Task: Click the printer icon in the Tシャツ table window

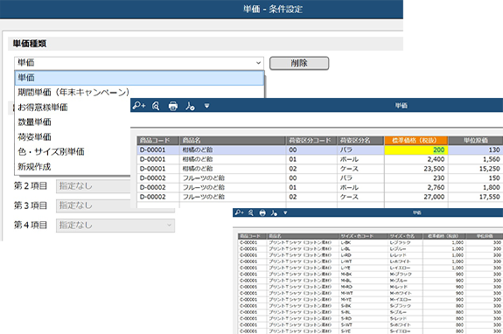Action: (262, 212)
